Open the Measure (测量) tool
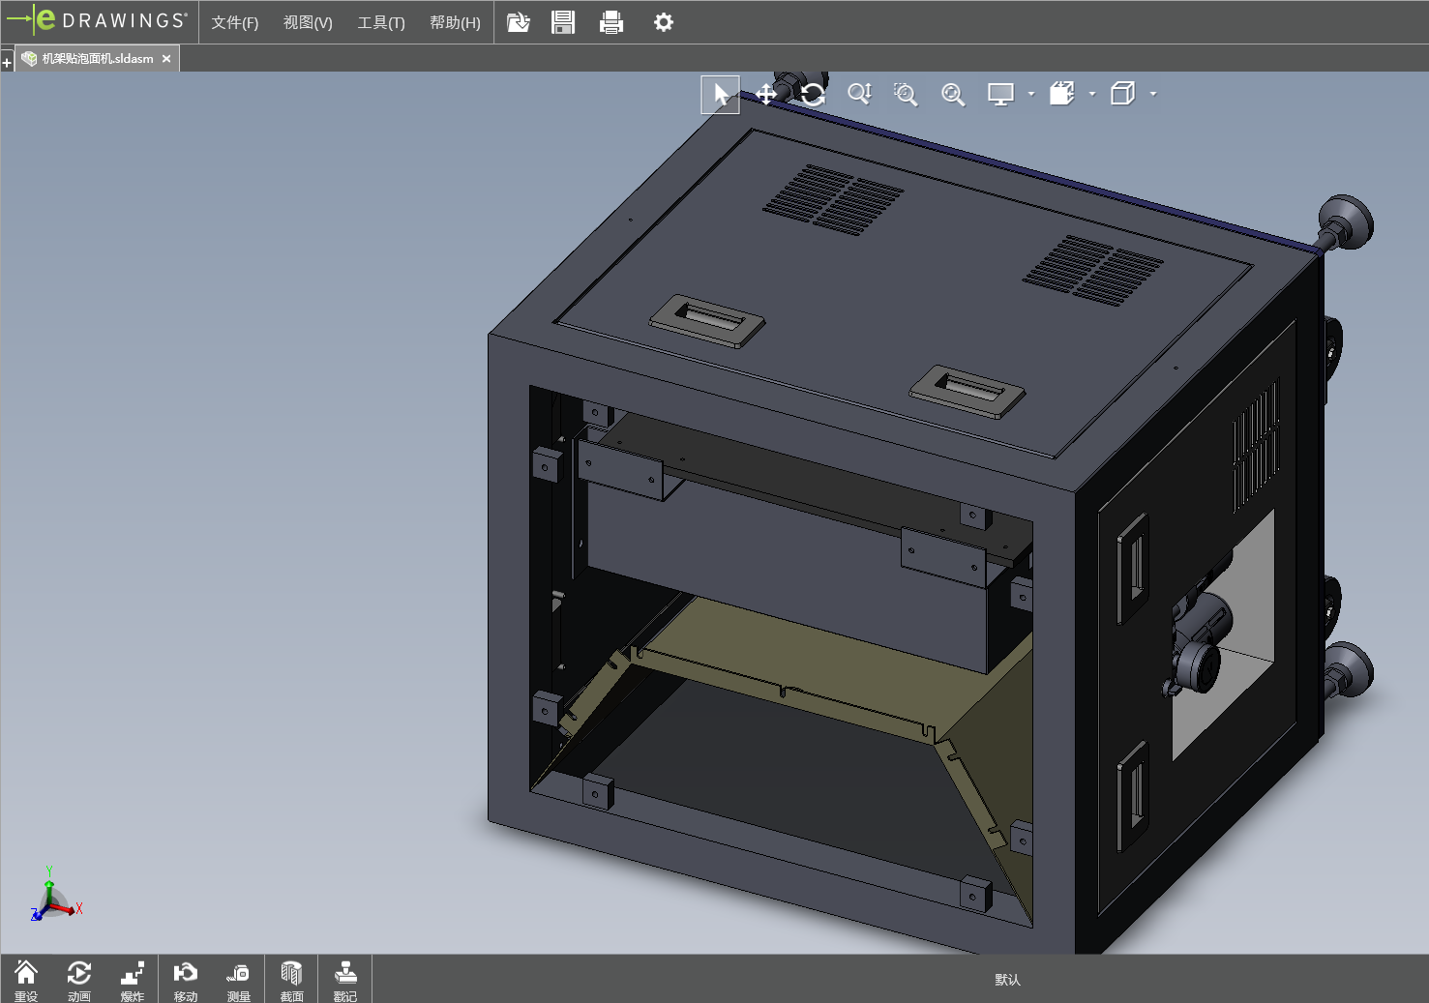This screenshot has height=1003, width=1429. [239, 979]
